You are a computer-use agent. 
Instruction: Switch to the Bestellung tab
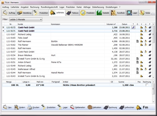[24, 13]
